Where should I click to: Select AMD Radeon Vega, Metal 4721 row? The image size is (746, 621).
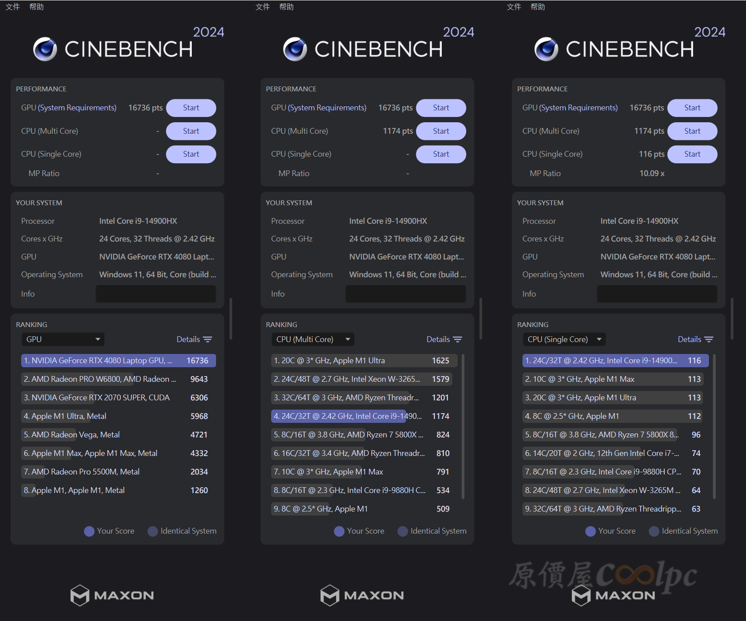[x=119, y=435]
